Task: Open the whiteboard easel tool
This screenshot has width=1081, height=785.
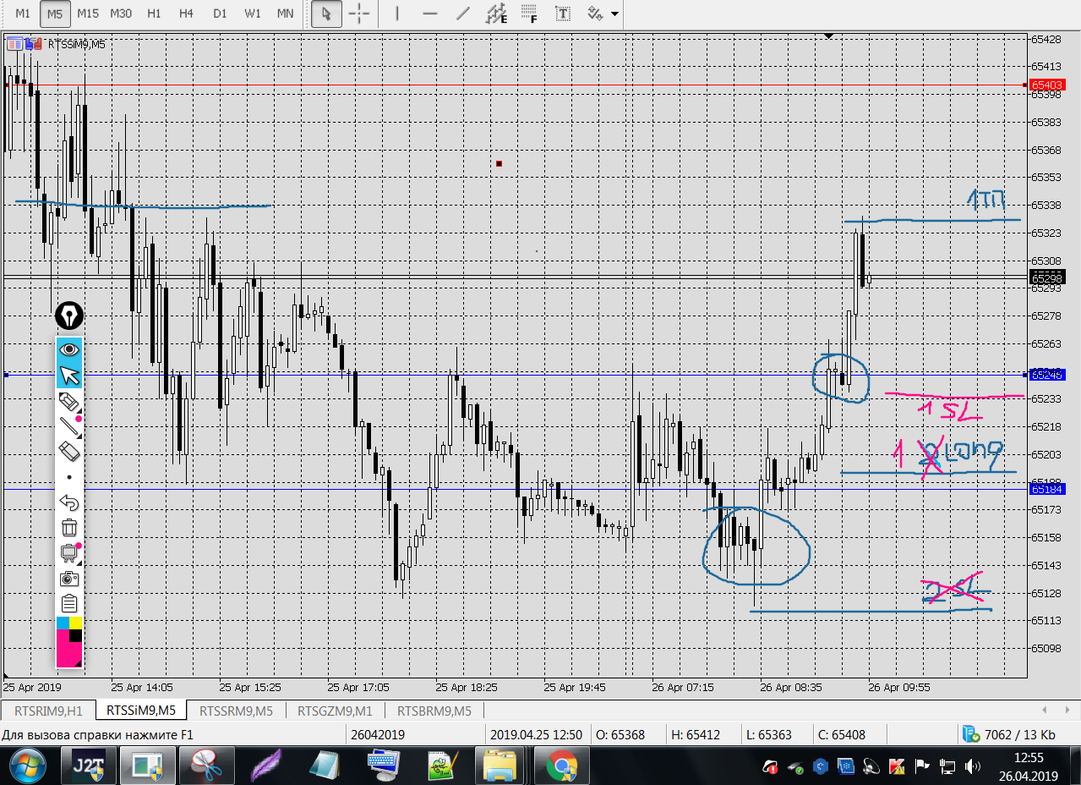Action: coord(69,553)
